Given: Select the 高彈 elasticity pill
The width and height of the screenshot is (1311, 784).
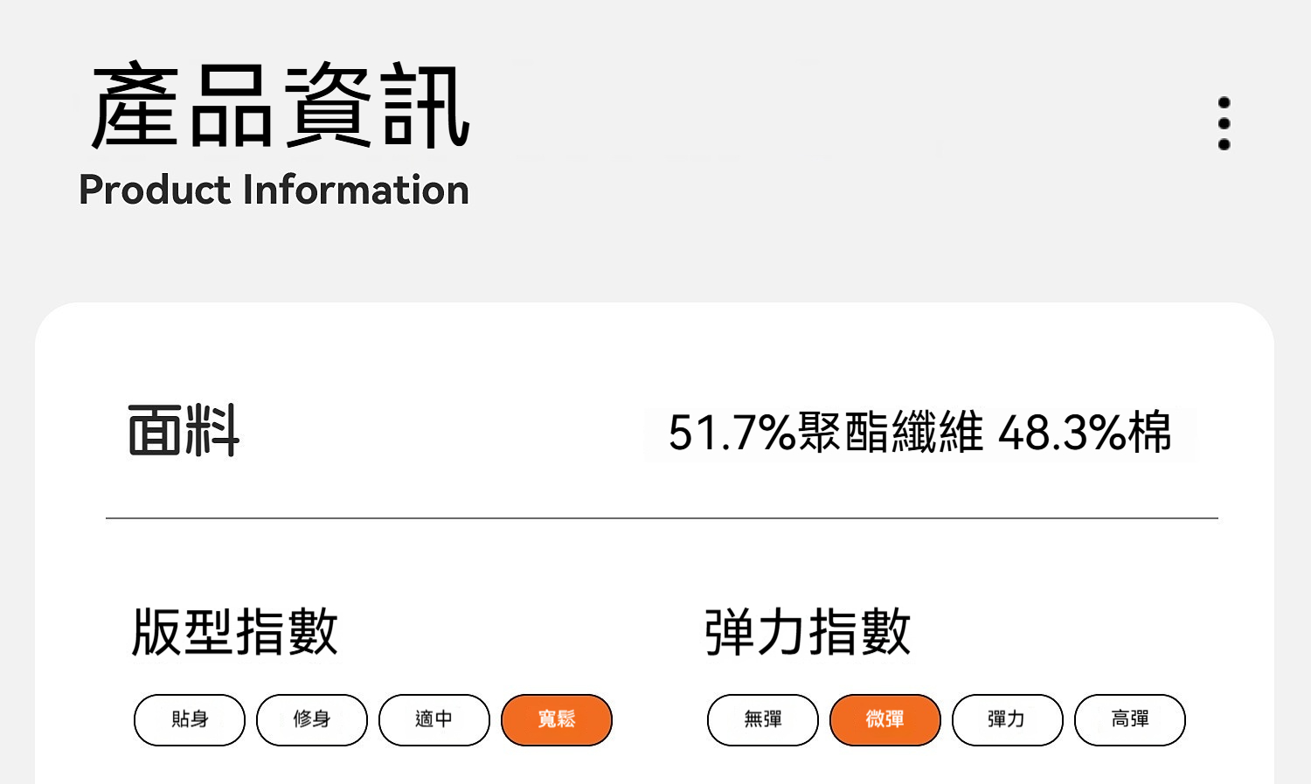Looking at the screenshot, I should point(1130,719).
